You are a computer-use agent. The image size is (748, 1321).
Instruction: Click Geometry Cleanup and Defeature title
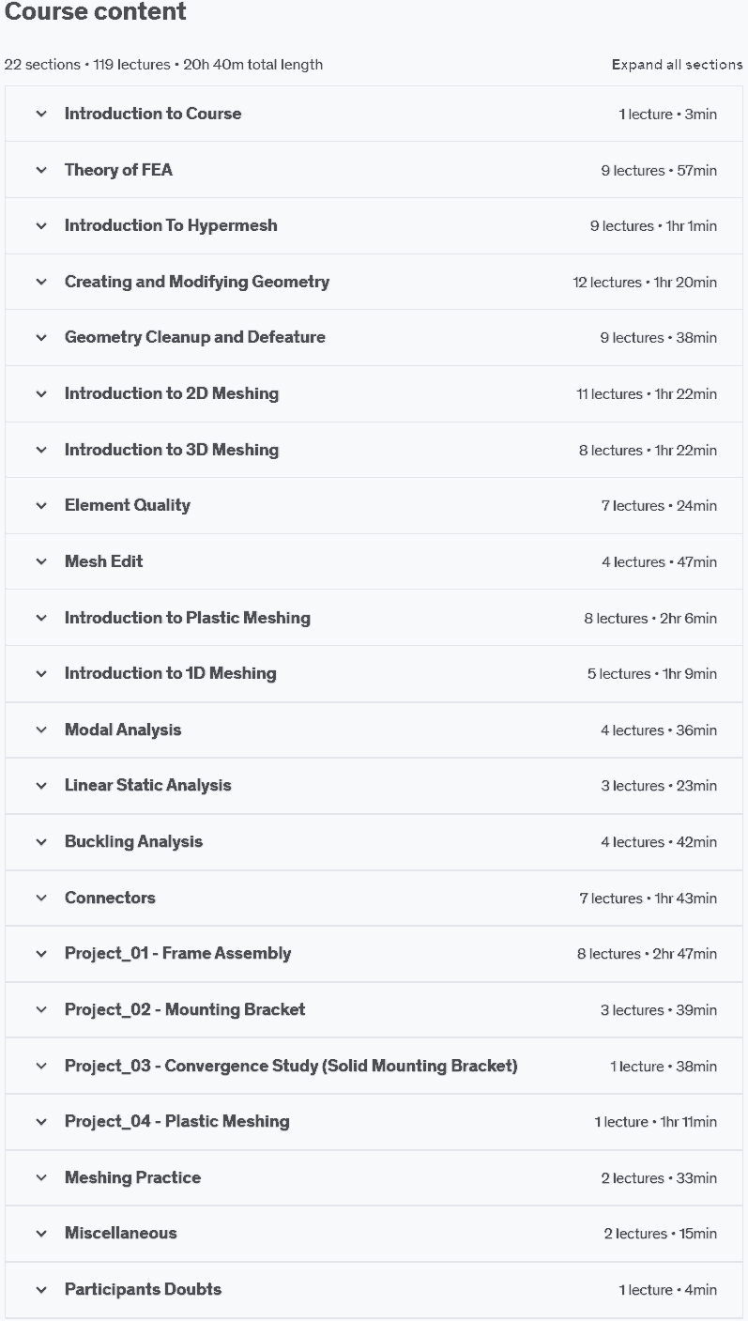pyautogui.click(x=195, y=337)
